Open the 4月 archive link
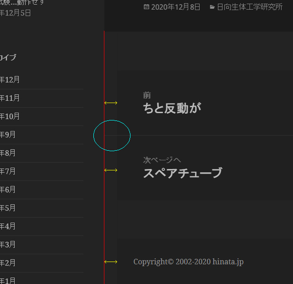293x284 pixels. 8,226
